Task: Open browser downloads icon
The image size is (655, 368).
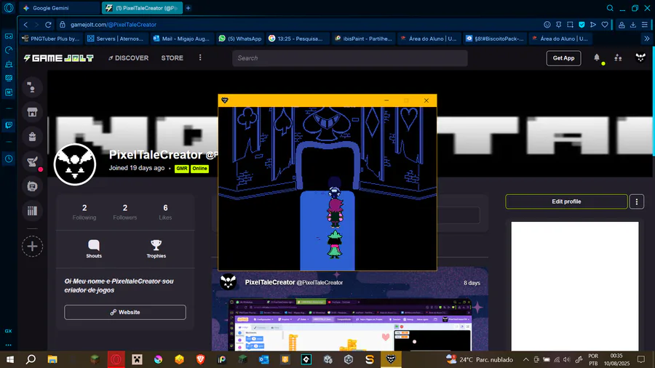Action: coord(633,25)
